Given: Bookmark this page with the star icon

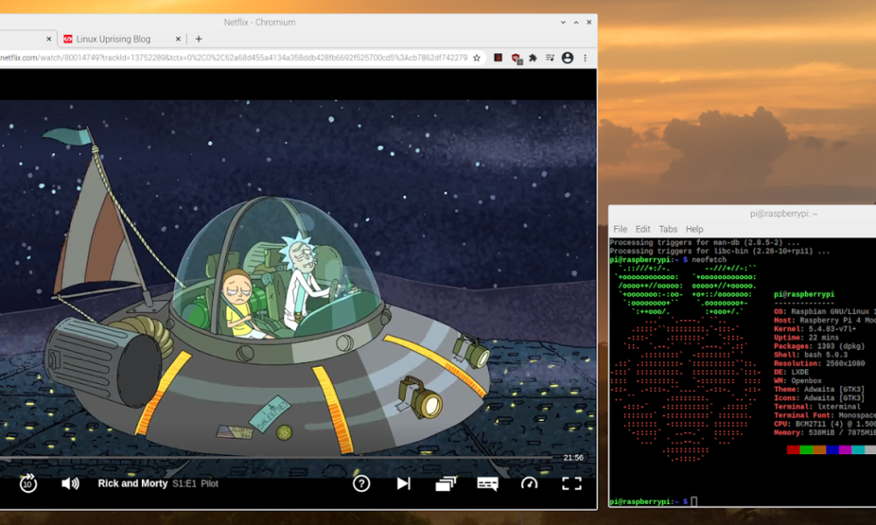Looking at the screenshot, I should click(x=477, y=58).
